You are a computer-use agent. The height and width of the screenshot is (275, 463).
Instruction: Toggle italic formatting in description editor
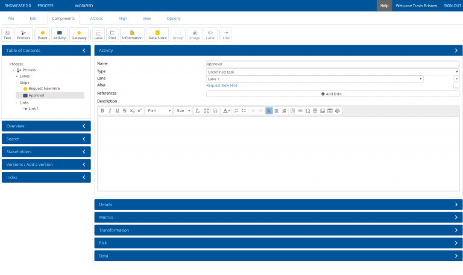tap(110, 111)
